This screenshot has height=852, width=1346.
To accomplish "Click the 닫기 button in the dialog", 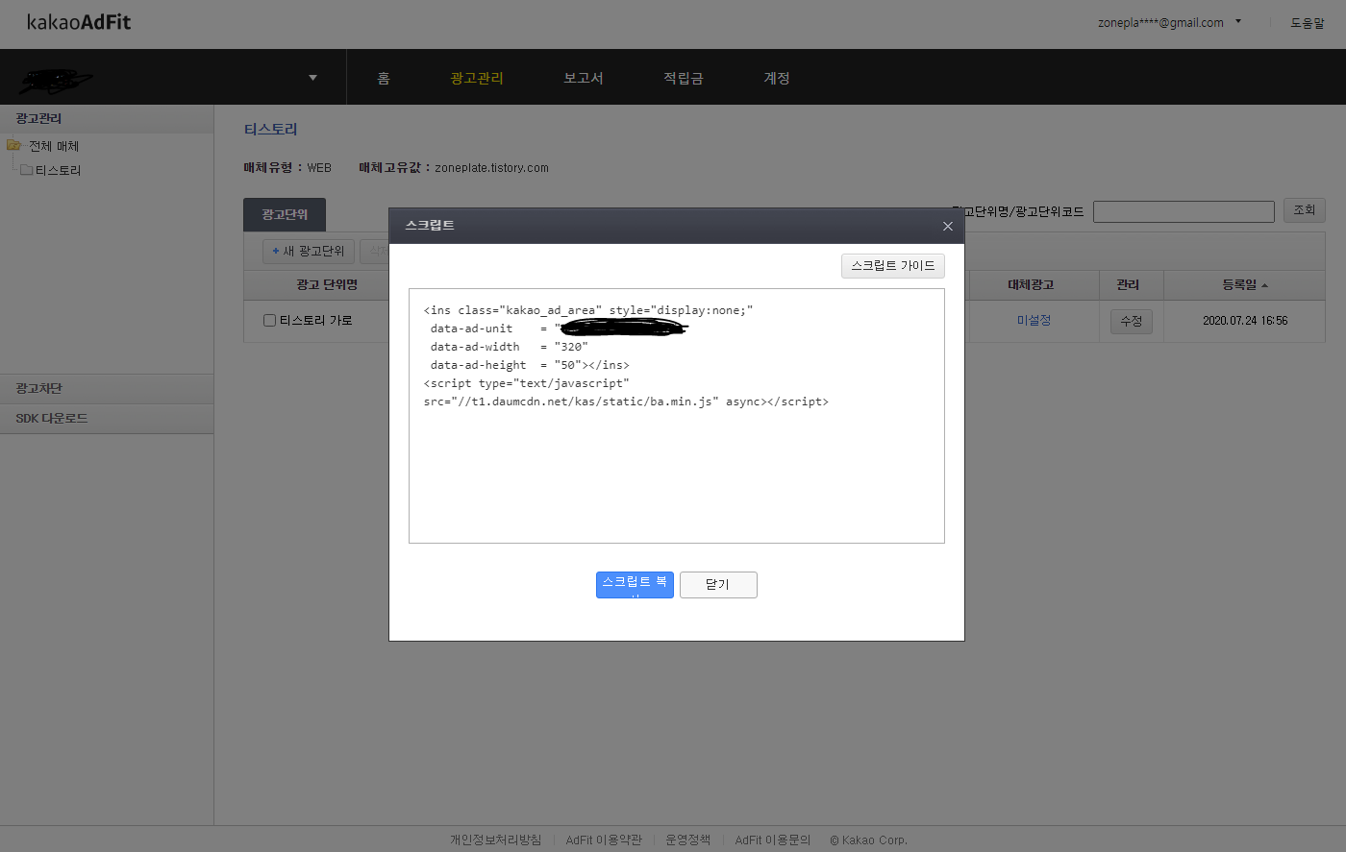I will [718, 585].
